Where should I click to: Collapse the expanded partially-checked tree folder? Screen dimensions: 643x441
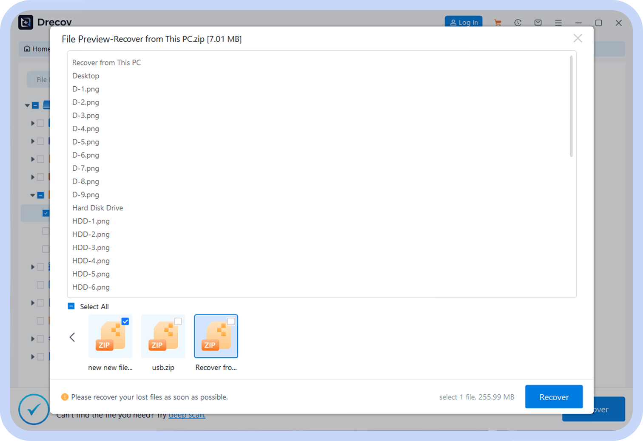(x=32, y=195)
